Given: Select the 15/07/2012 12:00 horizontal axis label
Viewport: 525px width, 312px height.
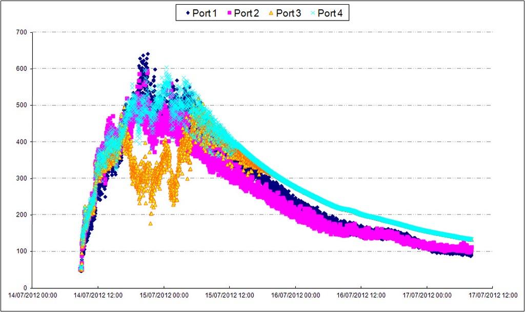Looking at the screenshot, I should coord(230,296).
